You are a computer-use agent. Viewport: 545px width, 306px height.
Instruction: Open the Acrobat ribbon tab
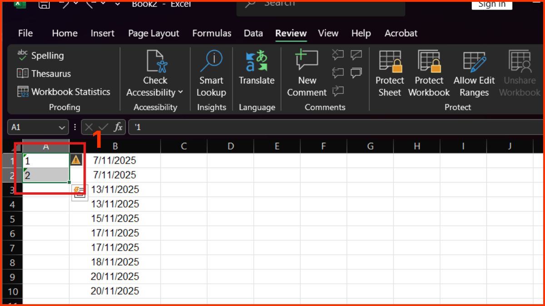pyautogui.click(x=401, y=33)
